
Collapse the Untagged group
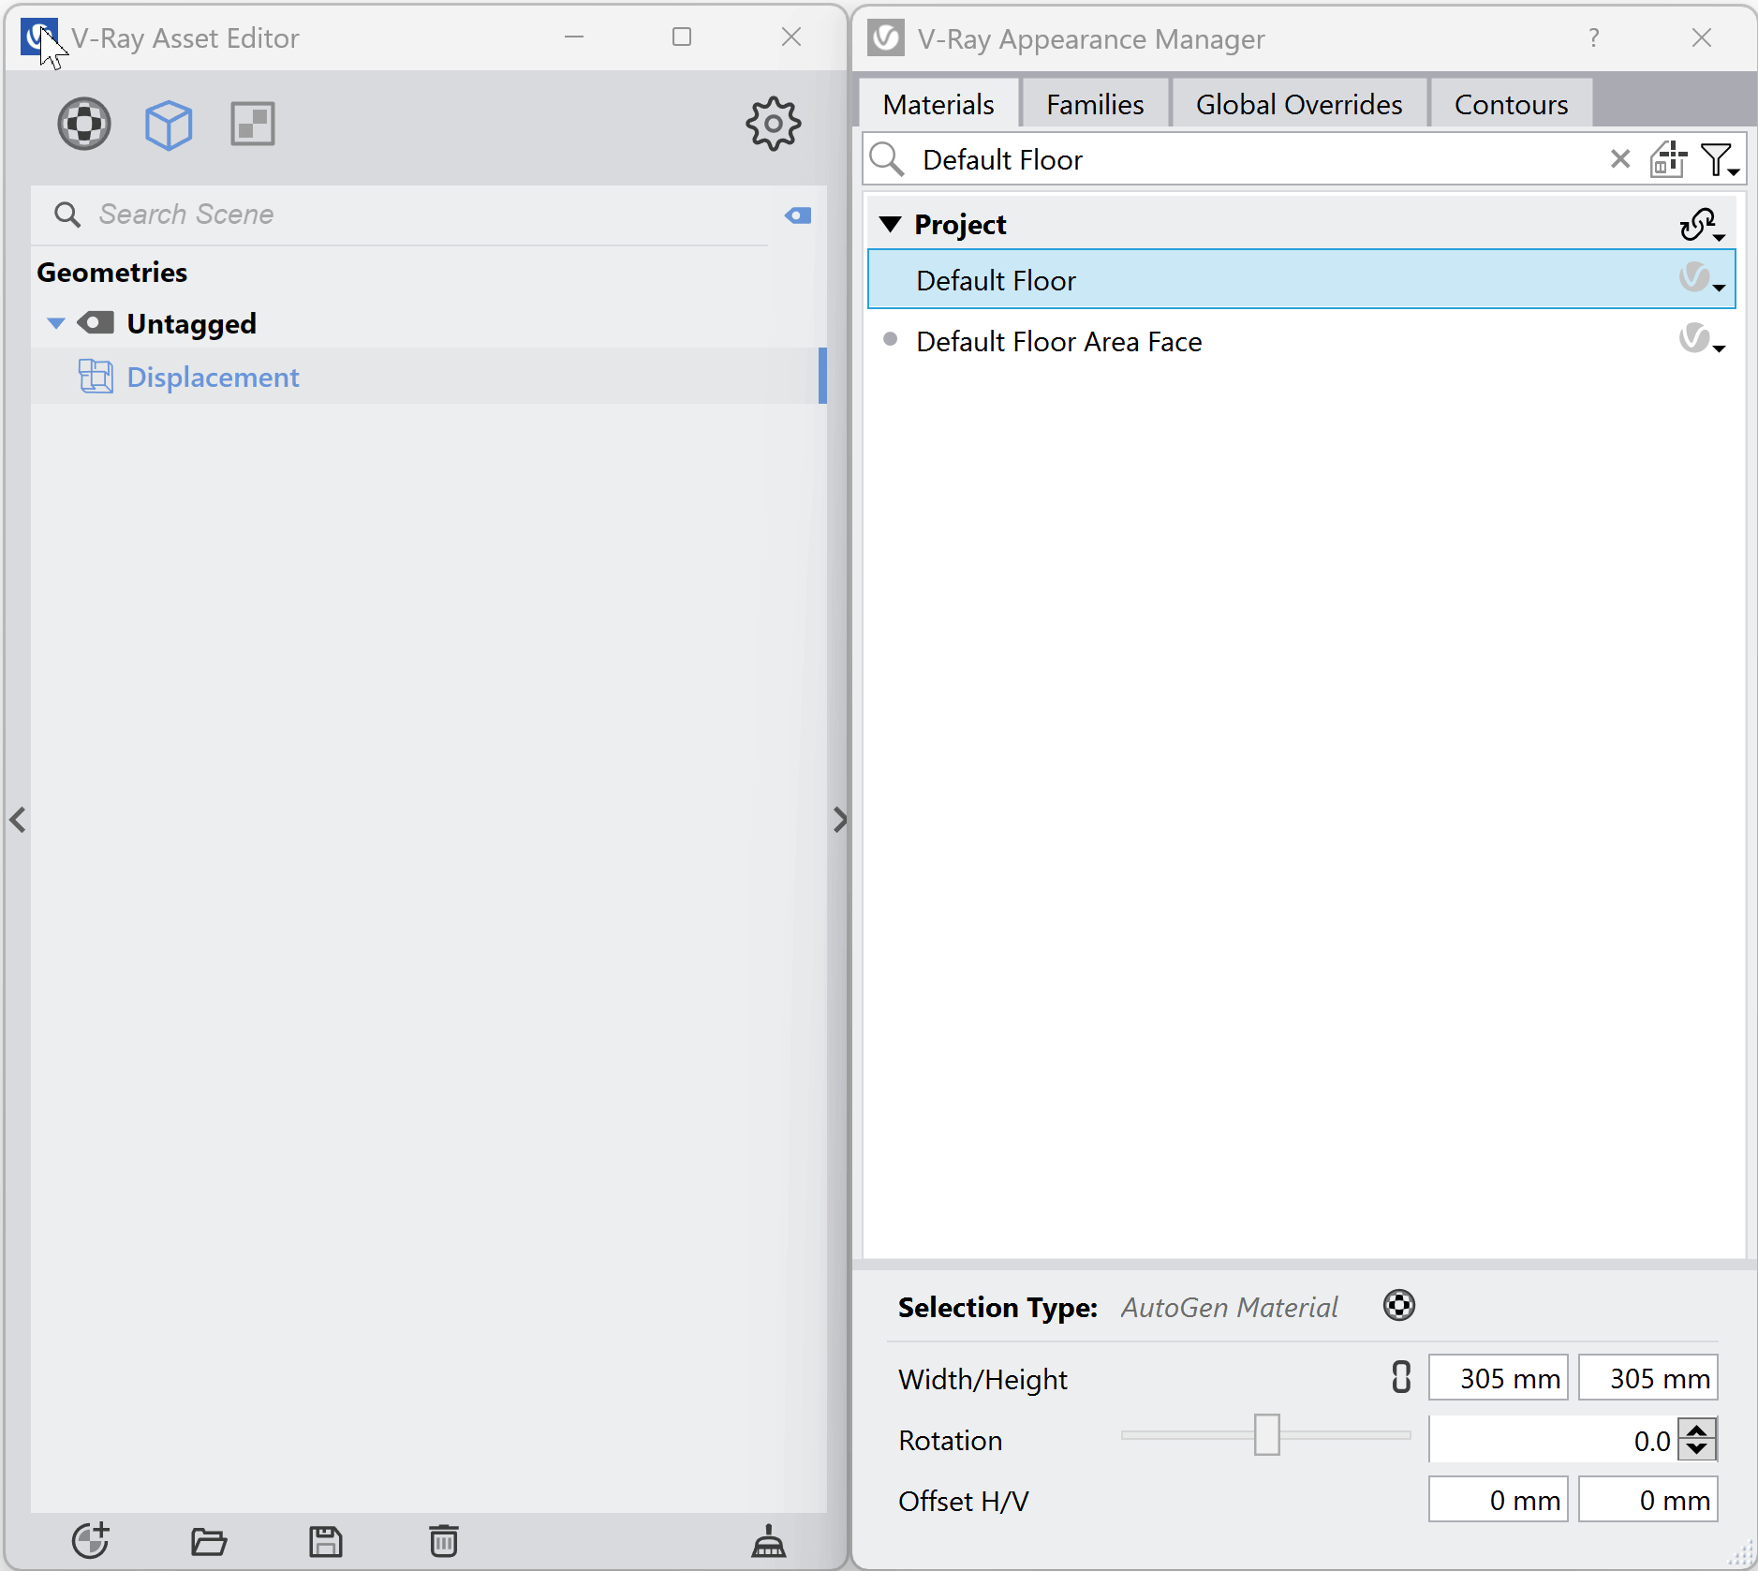click(56, 323)
